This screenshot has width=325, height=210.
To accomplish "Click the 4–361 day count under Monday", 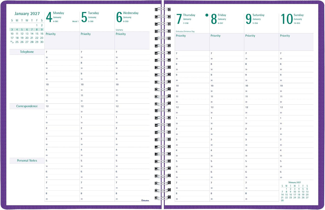I will pos(56,21).
